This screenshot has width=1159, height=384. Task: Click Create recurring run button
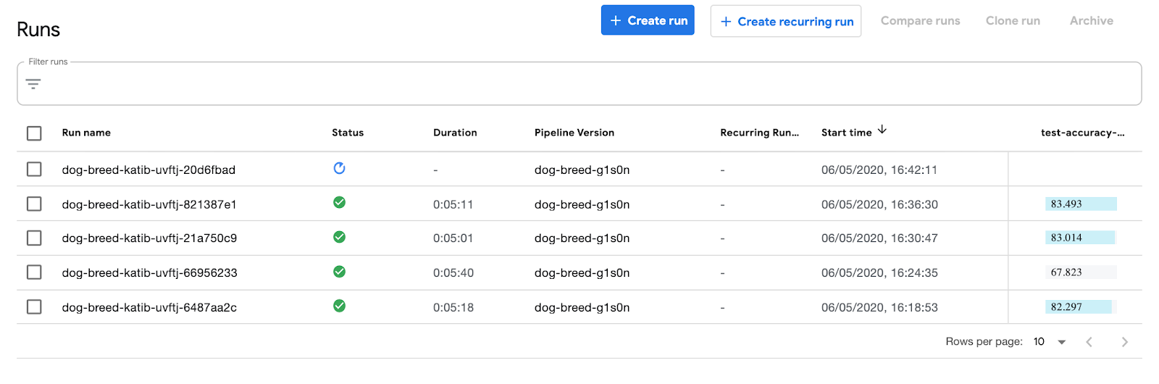[x=786, y=21]
